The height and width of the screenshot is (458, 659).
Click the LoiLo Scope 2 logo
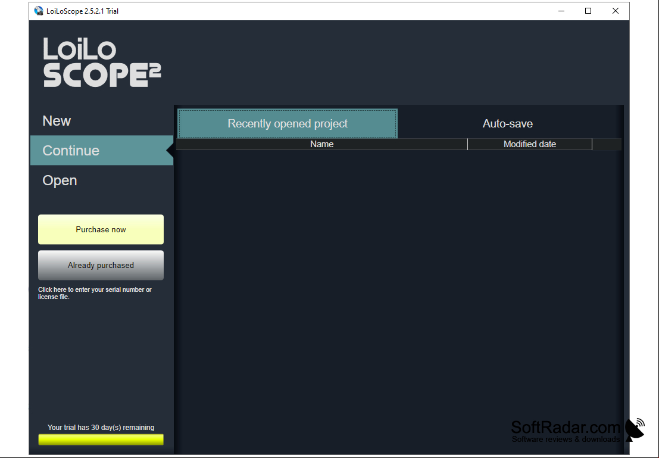(102, 63)
